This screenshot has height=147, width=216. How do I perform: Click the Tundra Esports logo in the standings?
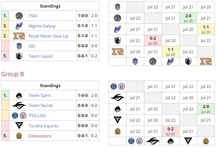(19, 126)
